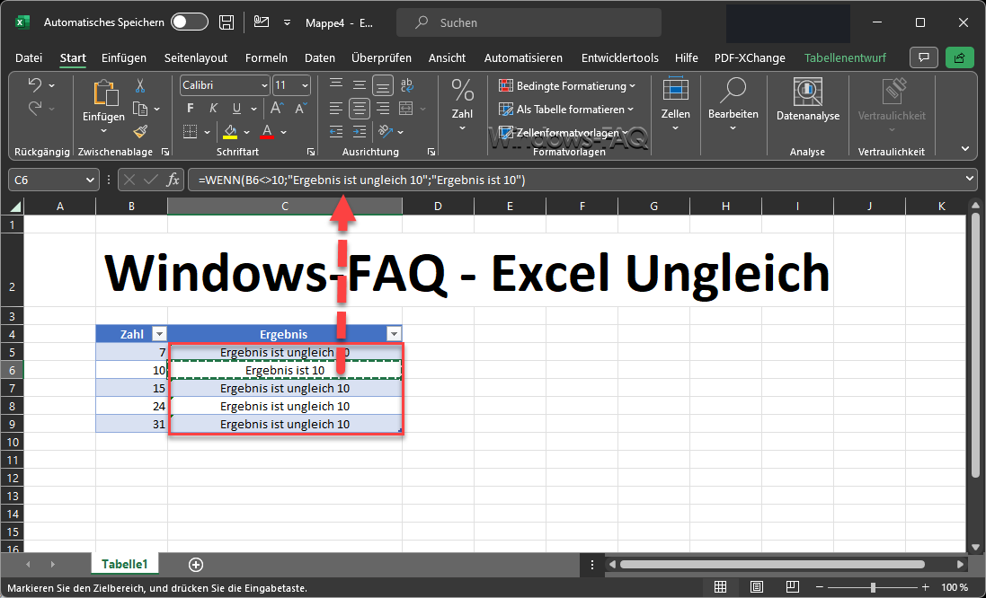
Task: Click the Cut scissors icon
Action: [x=139, y=85]
